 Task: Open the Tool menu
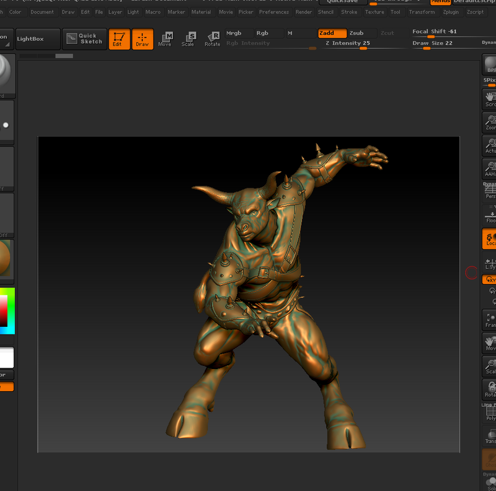[396, 12]
